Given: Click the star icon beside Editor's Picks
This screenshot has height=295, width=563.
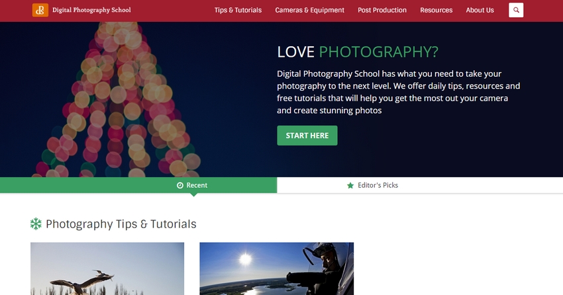Looking at the screenshot, I should tap(350, 185).
